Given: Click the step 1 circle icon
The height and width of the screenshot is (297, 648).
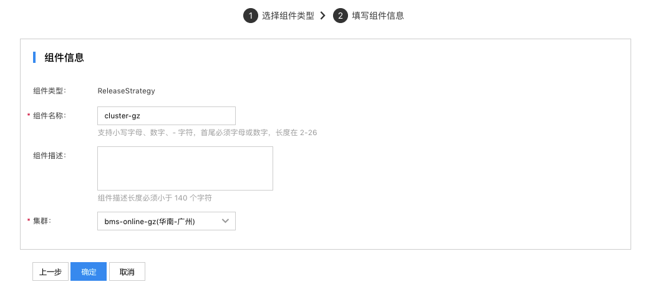Looking at the screenshot, I should point(251,16).
